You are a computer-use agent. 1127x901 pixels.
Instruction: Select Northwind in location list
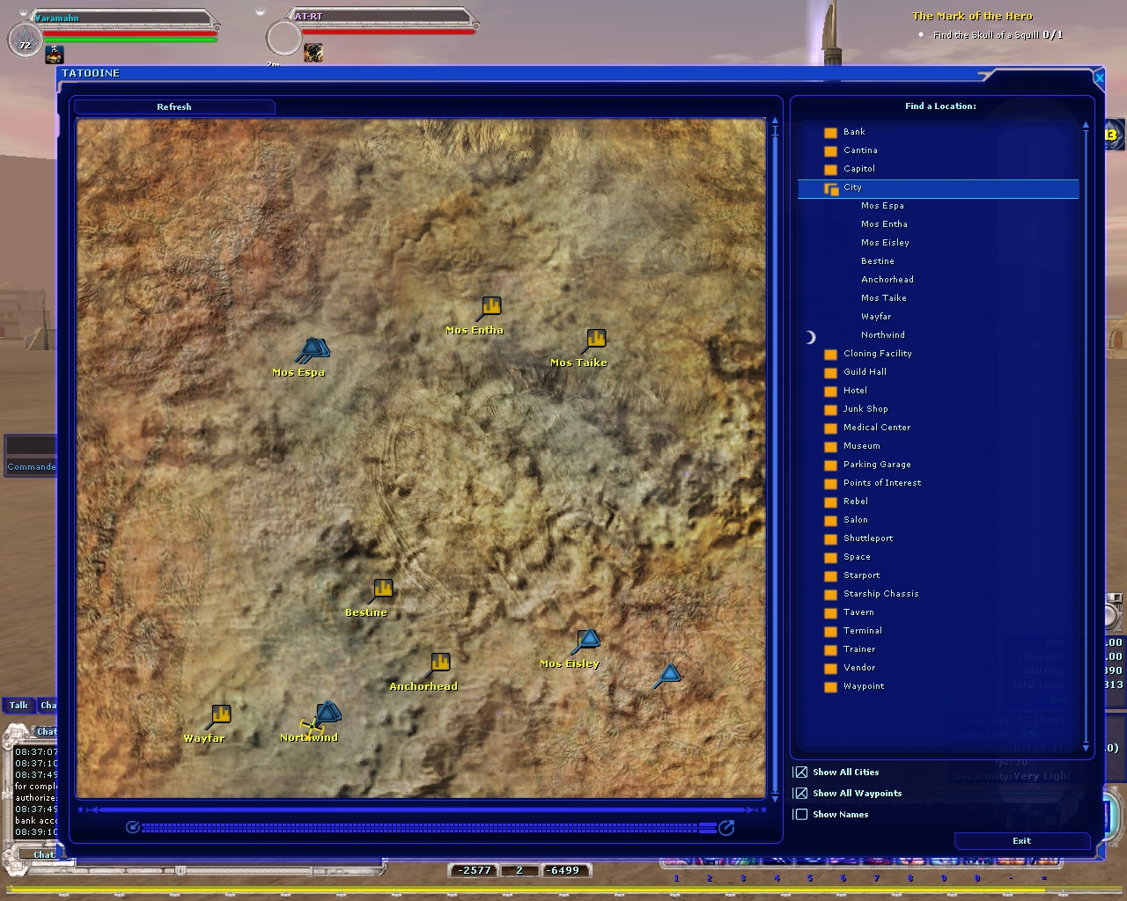coord(883,335)
